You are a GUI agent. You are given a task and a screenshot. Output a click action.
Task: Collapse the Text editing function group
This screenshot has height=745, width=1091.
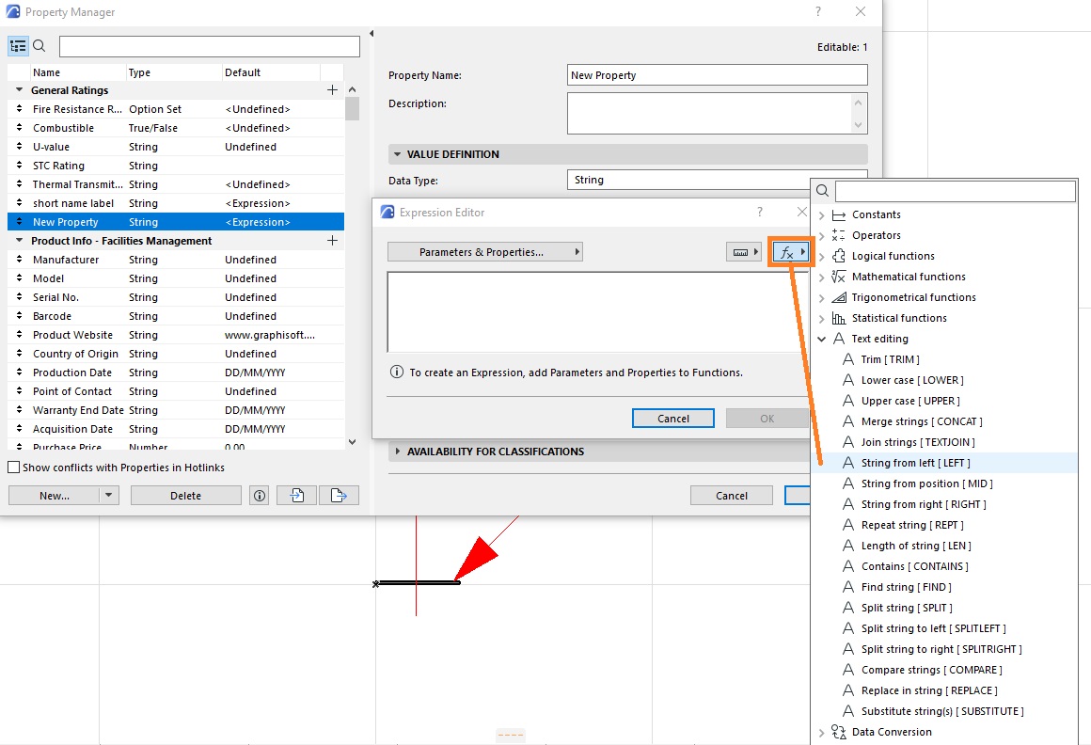pos(820,339)
